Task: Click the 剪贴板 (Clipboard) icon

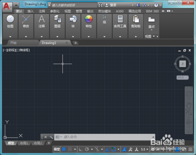Action: 136,19
